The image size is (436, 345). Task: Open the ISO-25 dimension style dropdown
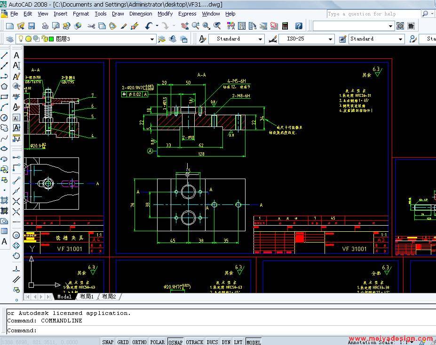[330, 39]
